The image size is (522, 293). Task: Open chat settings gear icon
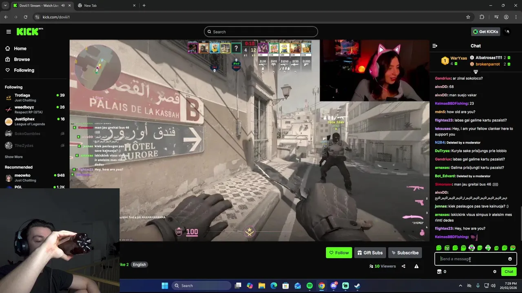click(x=495, y=272)
